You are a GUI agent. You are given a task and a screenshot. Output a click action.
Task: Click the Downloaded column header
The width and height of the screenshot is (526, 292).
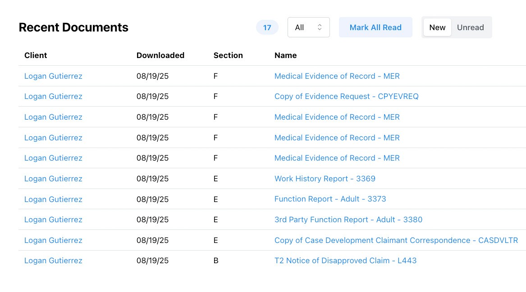click(160, 55)
